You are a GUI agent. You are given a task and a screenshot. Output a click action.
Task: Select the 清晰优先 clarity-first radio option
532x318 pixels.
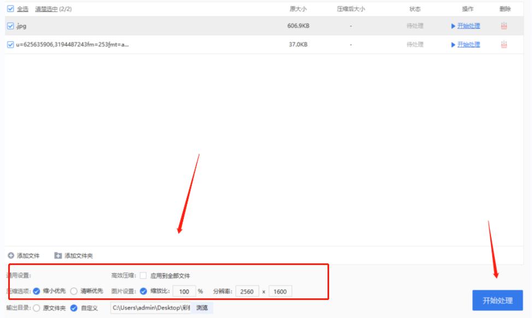pos(74,291)
